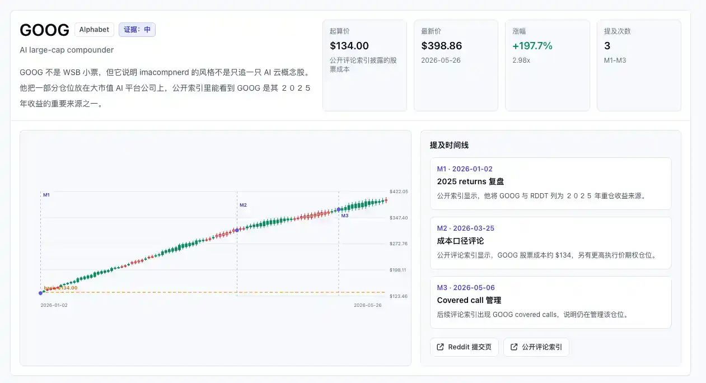Viewport: 706px width, 383px height.
Task: Click the 公开评论索引披露的股票成本 note
Action: (363, 65)
